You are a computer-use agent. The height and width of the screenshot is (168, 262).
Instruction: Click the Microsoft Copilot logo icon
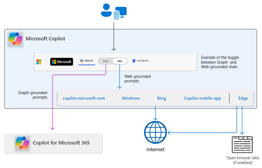tap(15, 39)
